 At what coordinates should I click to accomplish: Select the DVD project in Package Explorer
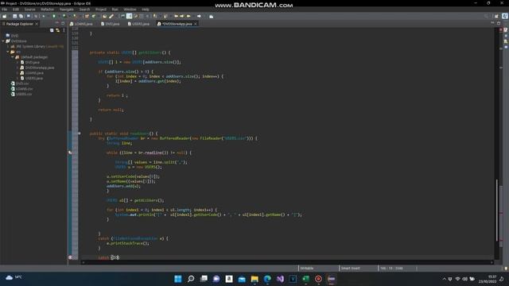tap(14, 36)
